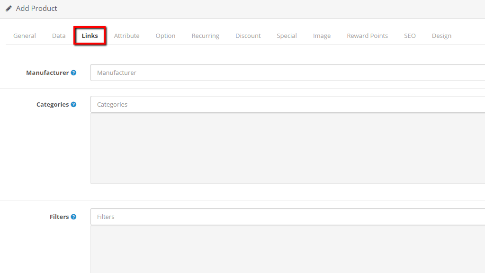Click the highlighted Links tab

90,36
